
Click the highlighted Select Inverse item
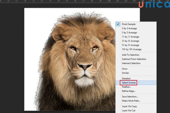click(x=129, y=83)
